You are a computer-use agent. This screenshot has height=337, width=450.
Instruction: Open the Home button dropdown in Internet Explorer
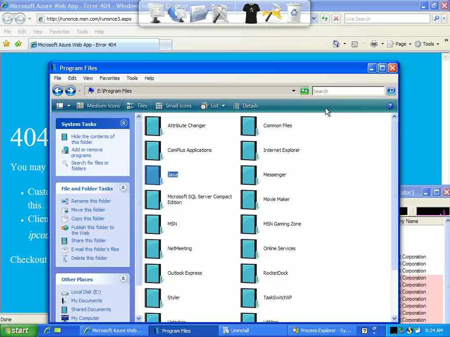click(345, 44)
